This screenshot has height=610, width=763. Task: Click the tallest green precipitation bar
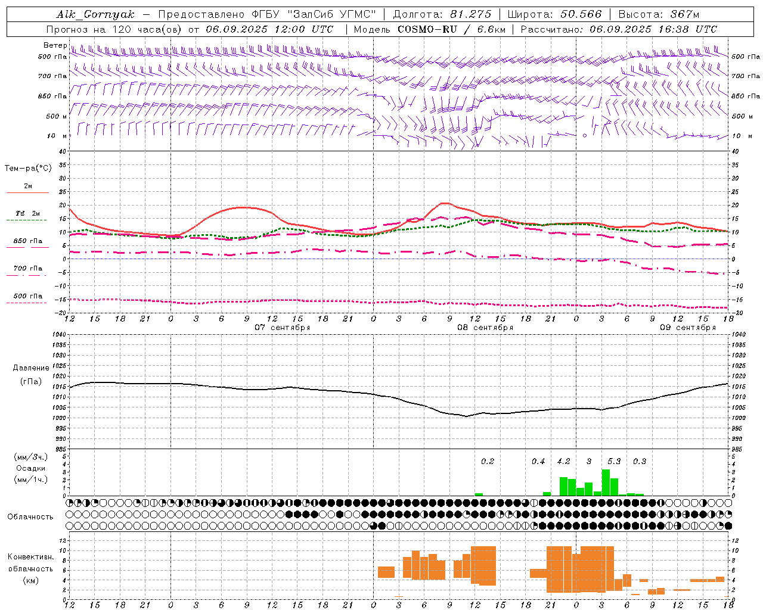pos(606,483)
